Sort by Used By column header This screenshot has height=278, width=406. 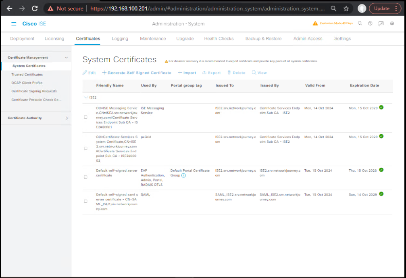(x=149, y=86)
